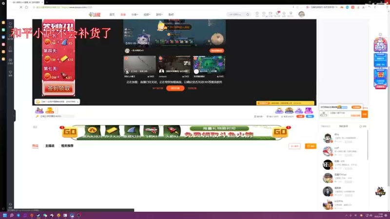
Task: Click the purple fourth activity badge icon
Action: tap(309, 110)
